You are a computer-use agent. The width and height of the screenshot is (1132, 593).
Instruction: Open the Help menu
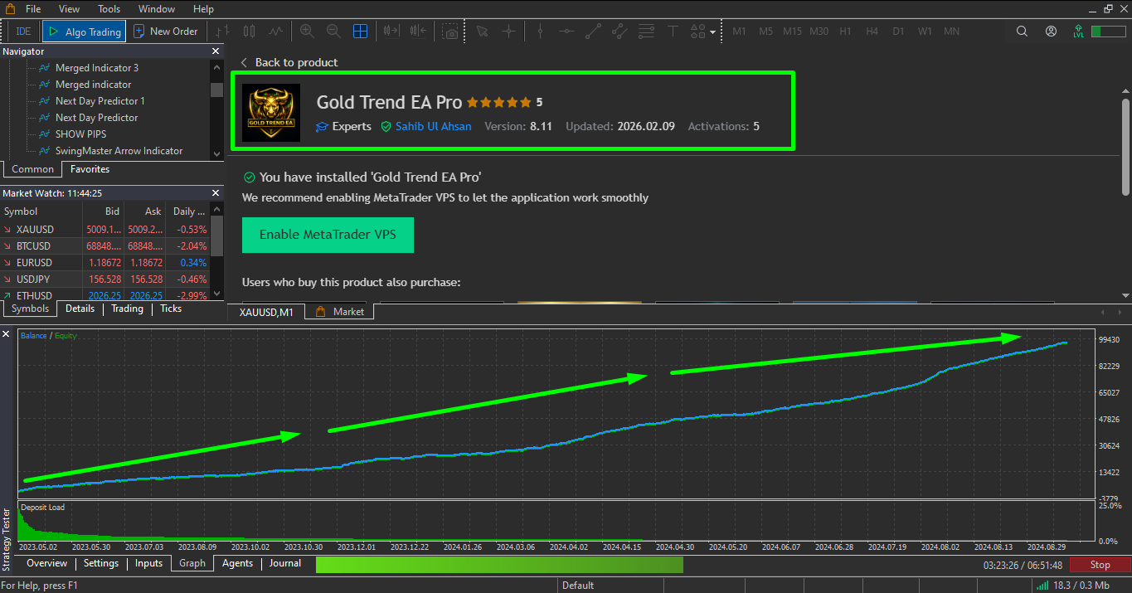(203, 9)
